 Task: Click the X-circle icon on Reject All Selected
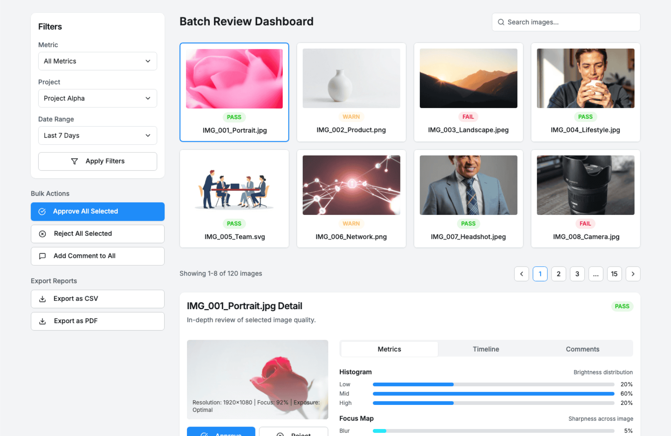(42, 234)
